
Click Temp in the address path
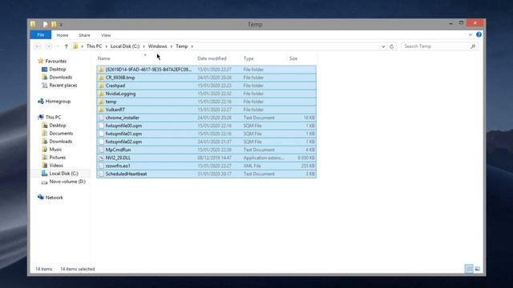[182, 46]
